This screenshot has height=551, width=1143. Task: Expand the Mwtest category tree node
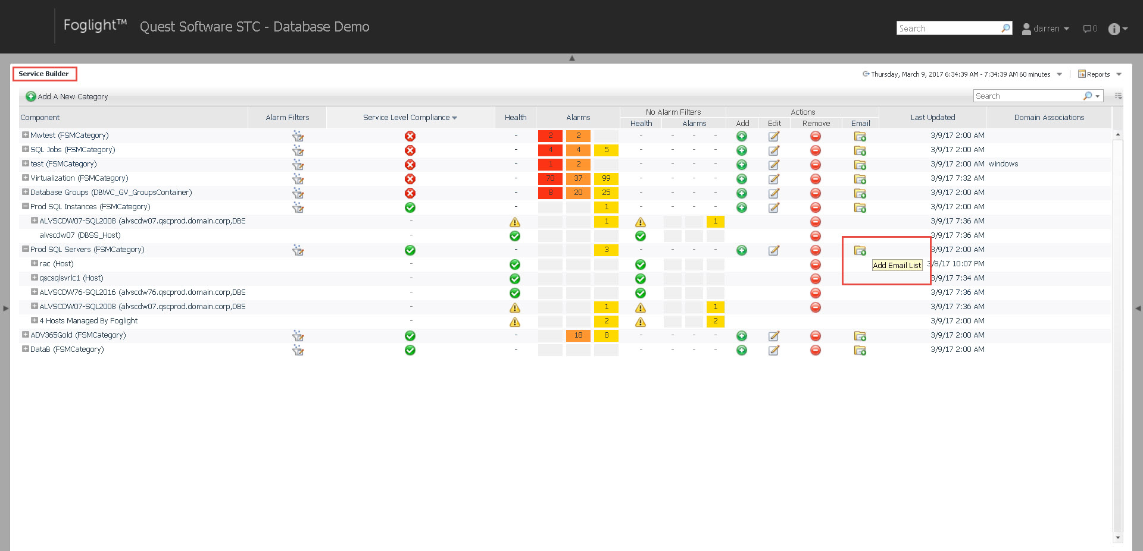26,135
